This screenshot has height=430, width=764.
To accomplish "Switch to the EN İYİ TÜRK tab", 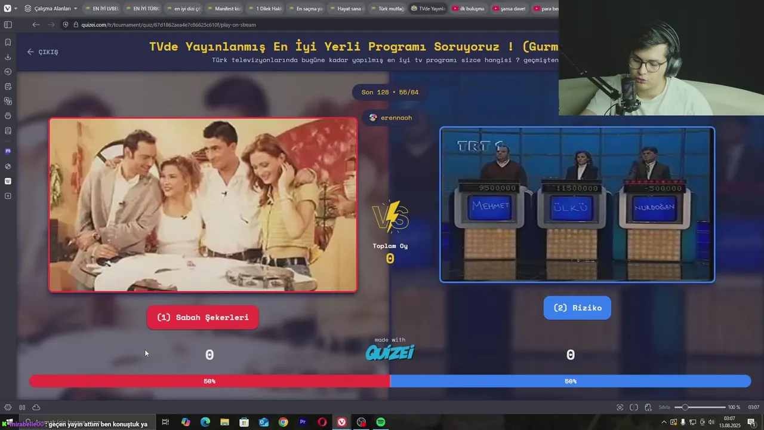I will click(142, 9).
